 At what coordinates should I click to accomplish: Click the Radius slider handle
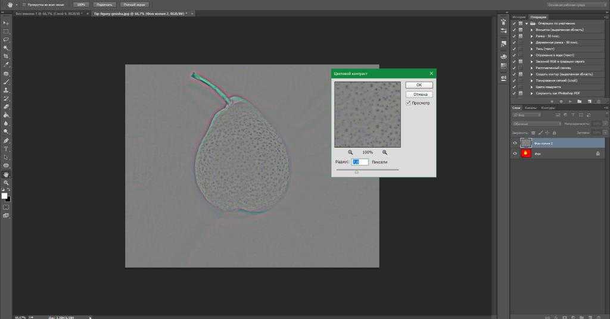pyautogui.click(x=357, y=172)
